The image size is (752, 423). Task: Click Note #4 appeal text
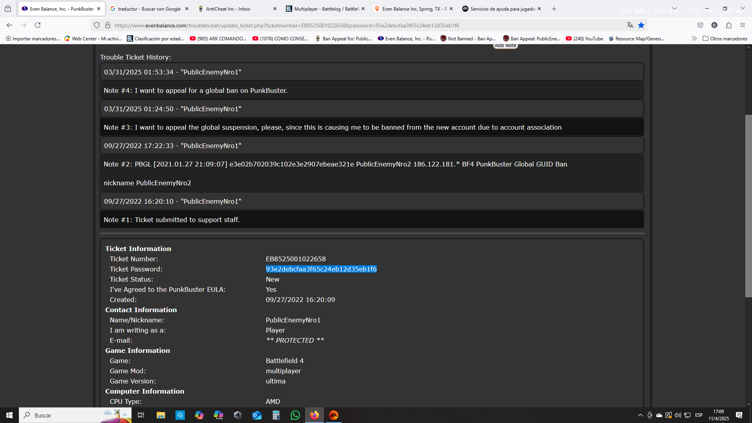pos(195,90)
